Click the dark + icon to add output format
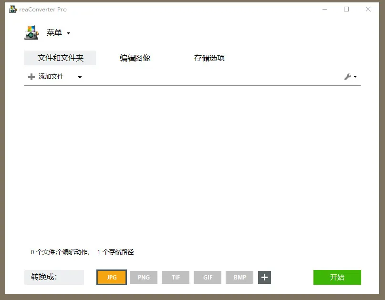 [265, 277]
